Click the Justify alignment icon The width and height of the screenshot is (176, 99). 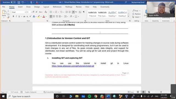[60, 16]
